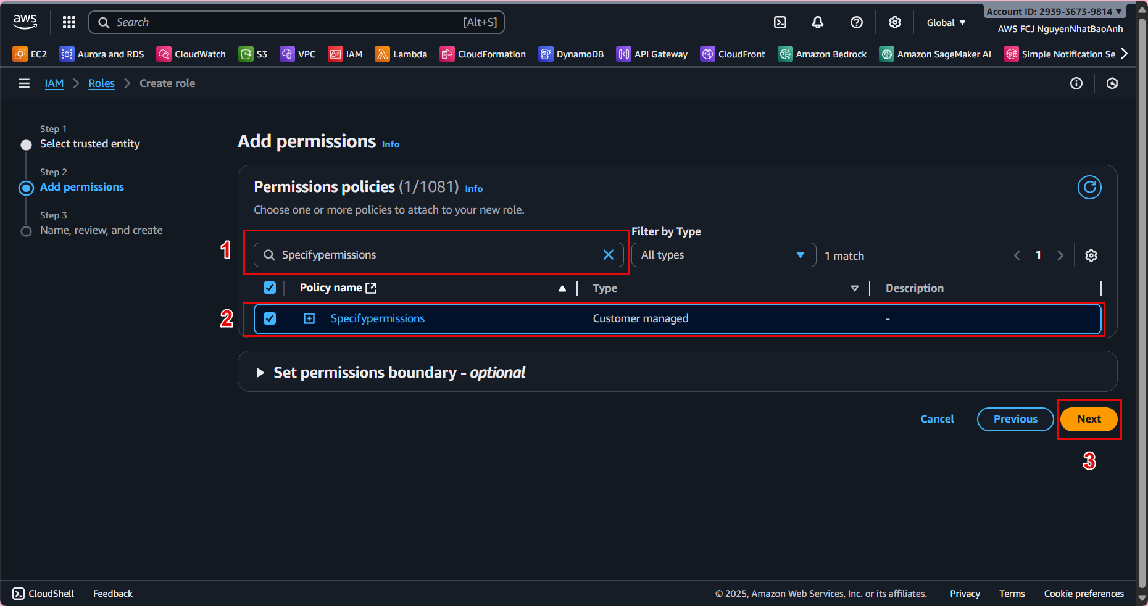
Task: Open the CloudShell icon in top bar
Action: (x=780, y=22)
